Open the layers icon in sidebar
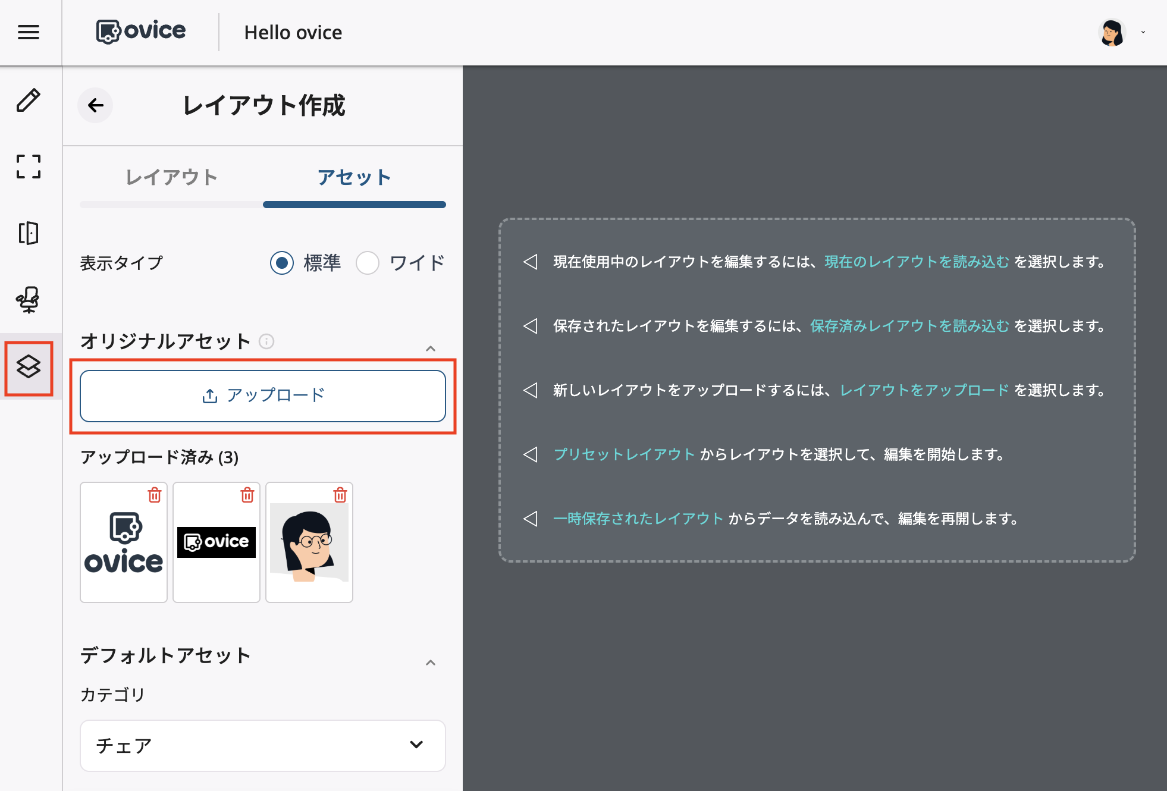The width and height of the screenshot is (1167, 791). click(x=29, y=367)
